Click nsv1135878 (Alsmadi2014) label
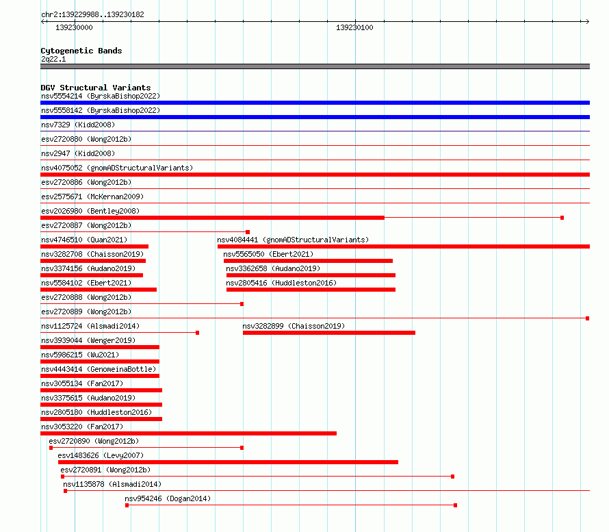 (x=112, y=484)
